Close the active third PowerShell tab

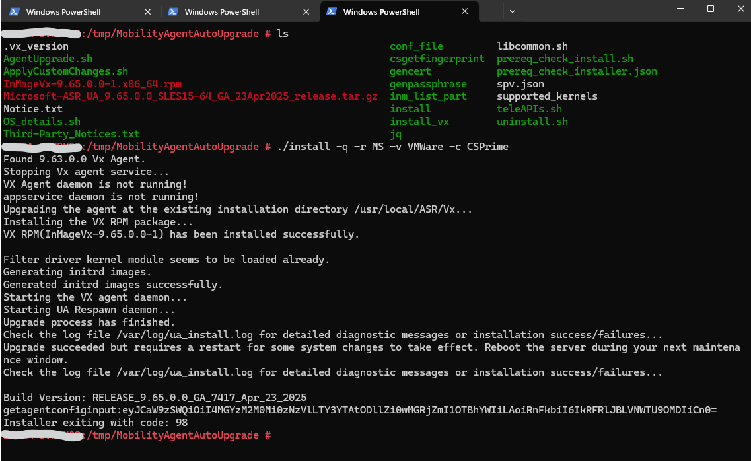(464, 11)
